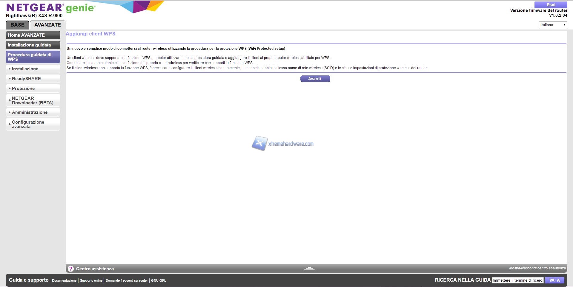Screen dimensions: 573x287
Task: Click the Esci logout button
Action: point(551,5)
